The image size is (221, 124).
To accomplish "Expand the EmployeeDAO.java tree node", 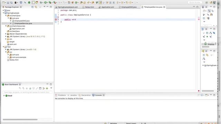I will (x=11, y=21).
